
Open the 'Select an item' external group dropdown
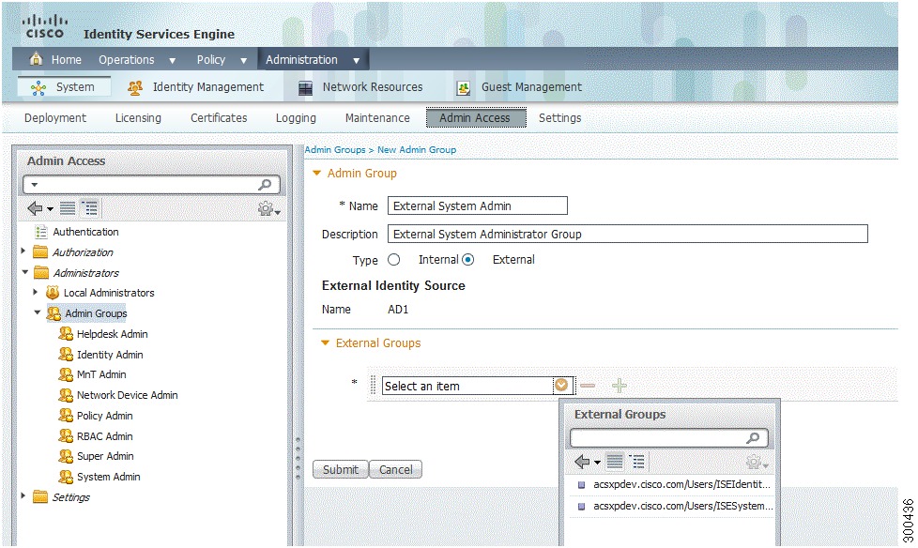(x=561, y=386)
